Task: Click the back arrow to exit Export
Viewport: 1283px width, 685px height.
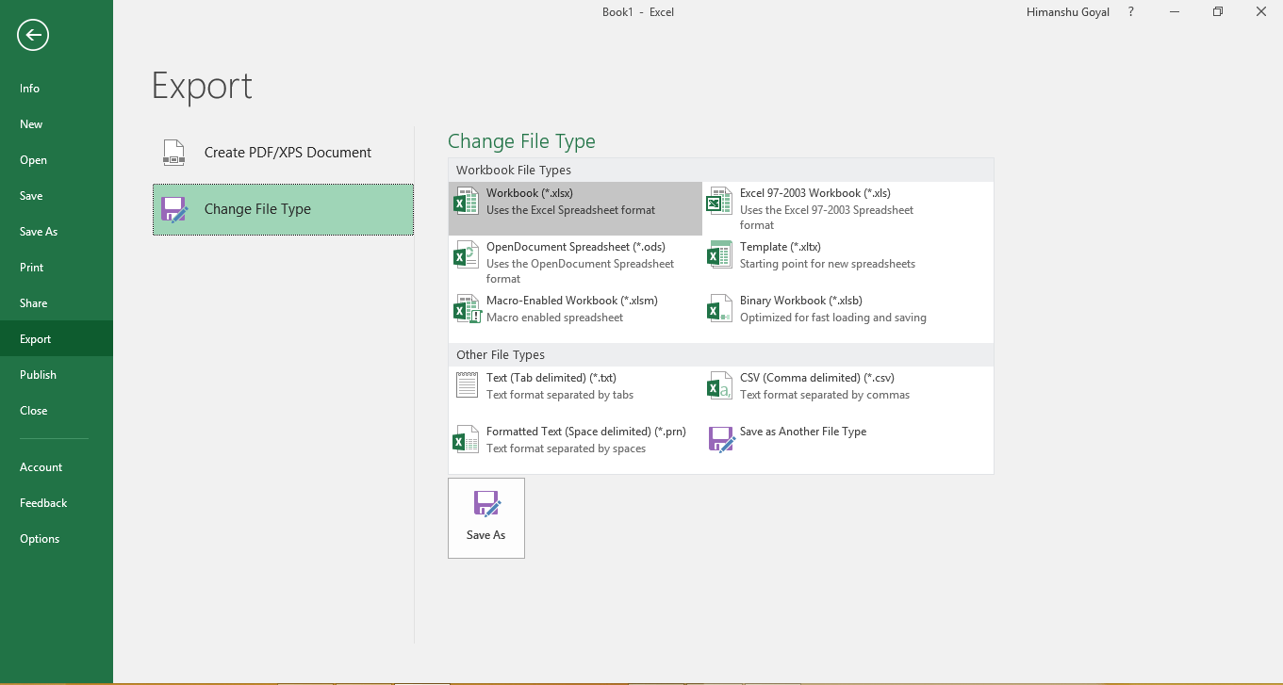Action: point(32,35)
